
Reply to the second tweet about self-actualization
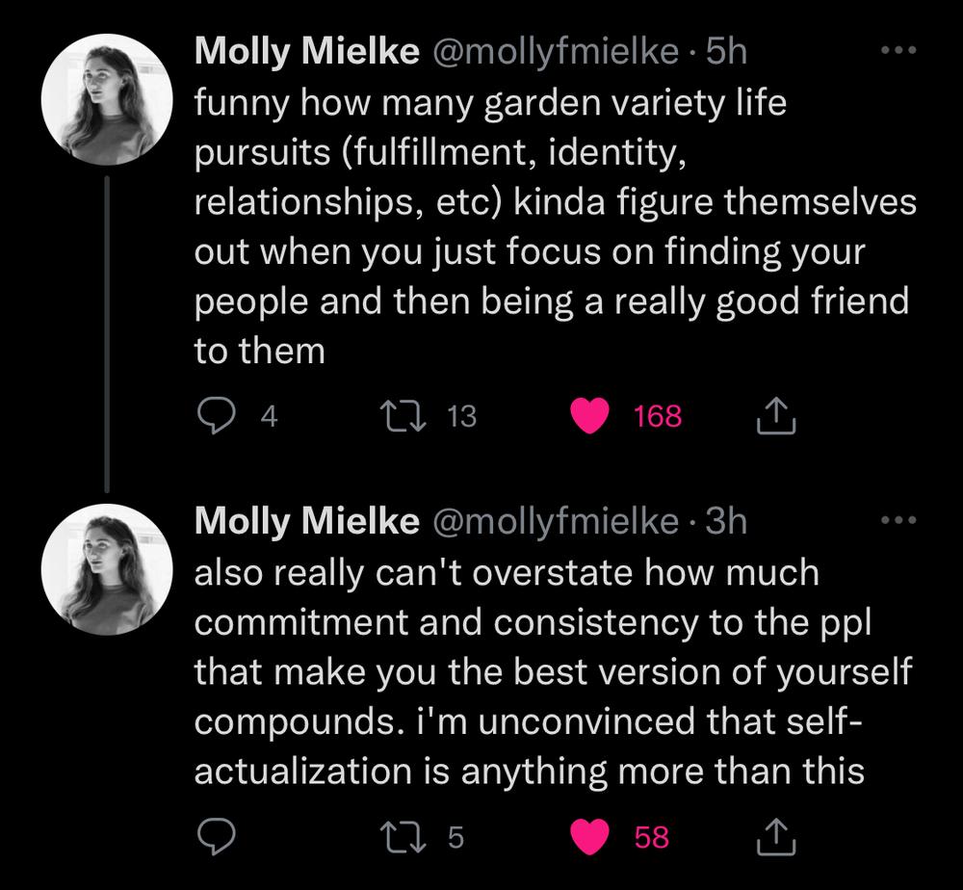(216, 837)
